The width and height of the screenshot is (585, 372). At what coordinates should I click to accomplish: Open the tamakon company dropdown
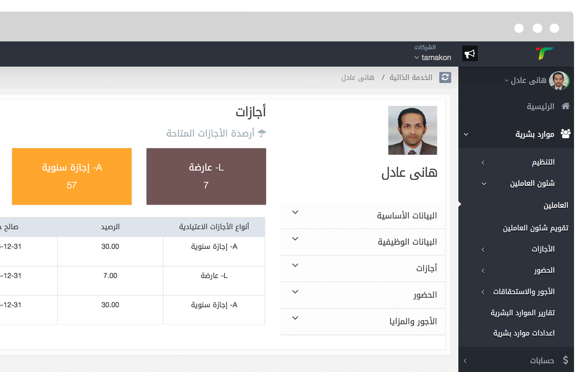click(x=433, y=57)
